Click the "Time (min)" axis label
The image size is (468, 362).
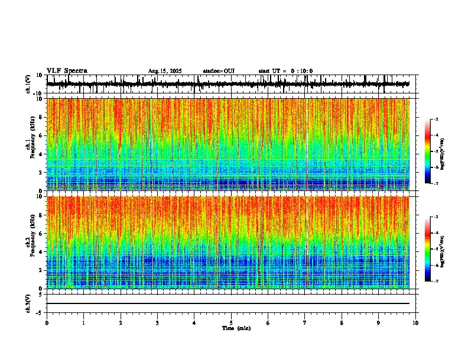click(x=236, y=328)
